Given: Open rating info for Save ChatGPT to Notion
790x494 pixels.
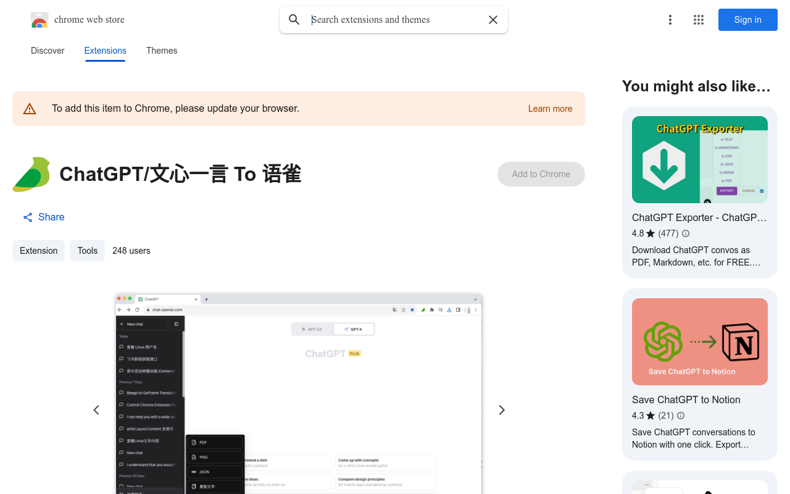Looking at the screenshot, I should pyautogui.click(x=680, y=416).
